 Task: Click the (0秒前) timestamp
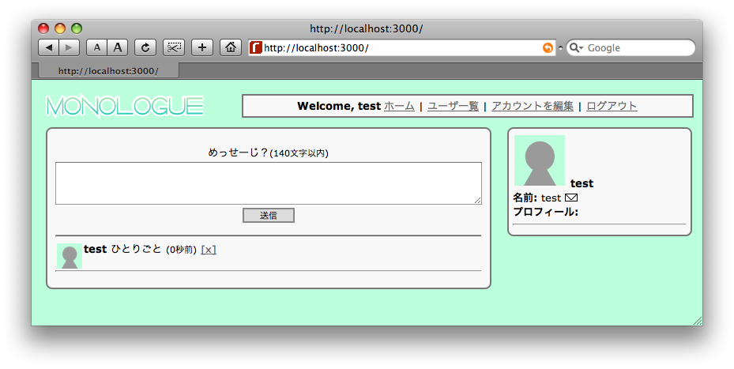pyautogui.click(x=181, y=250)
